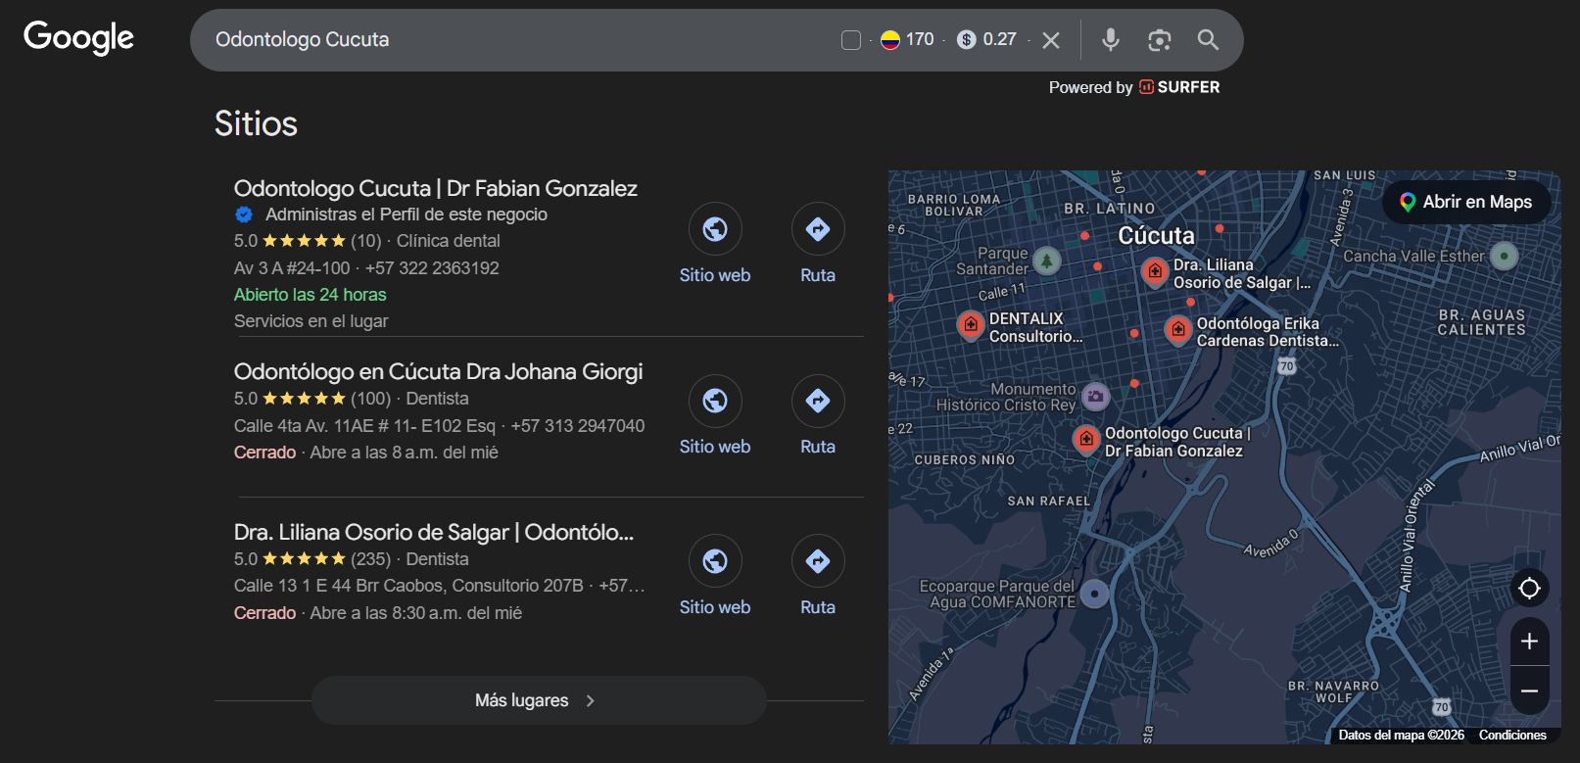Zoom in the map with plus button
This screenshot has height=763, width=1580.
pyautogui.click(x=1529, y=642)
